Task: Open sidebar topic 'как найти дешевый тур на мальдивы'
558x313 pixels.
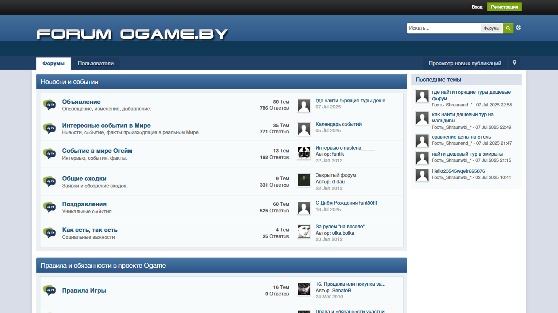Action: tap(463, 118)
